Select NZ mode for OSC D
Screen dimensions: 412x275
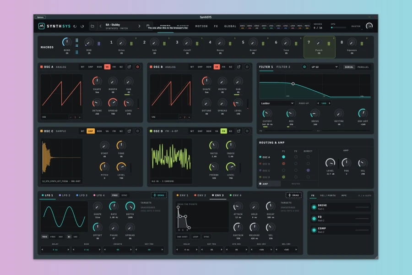(x=230, y=131)
